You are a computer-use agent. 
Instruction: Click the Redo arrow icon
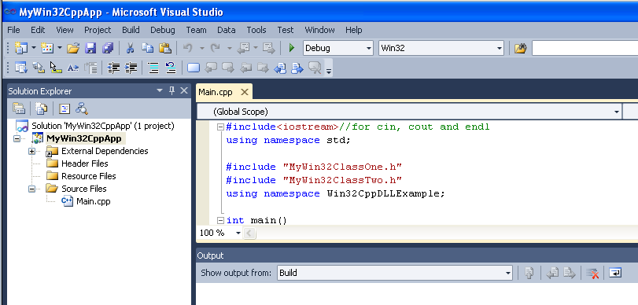pos(215,48)
